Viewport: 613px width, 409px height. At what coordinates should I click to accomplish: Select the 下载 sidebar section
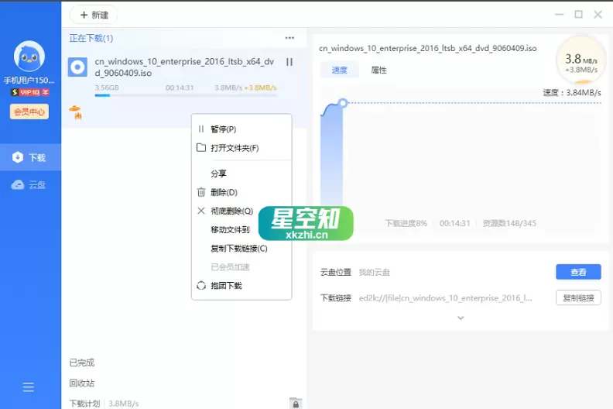[30, 157]
